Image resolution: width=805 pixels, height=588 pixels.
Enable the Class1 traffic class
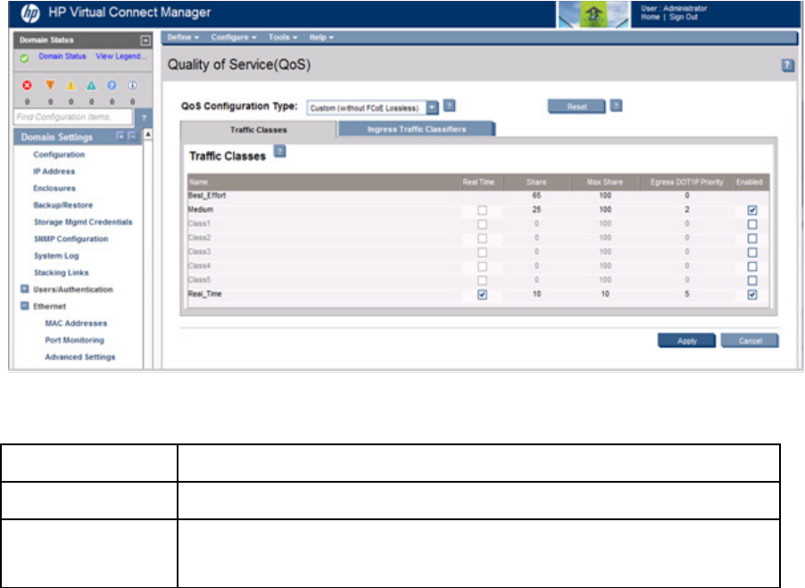[752, 224]
